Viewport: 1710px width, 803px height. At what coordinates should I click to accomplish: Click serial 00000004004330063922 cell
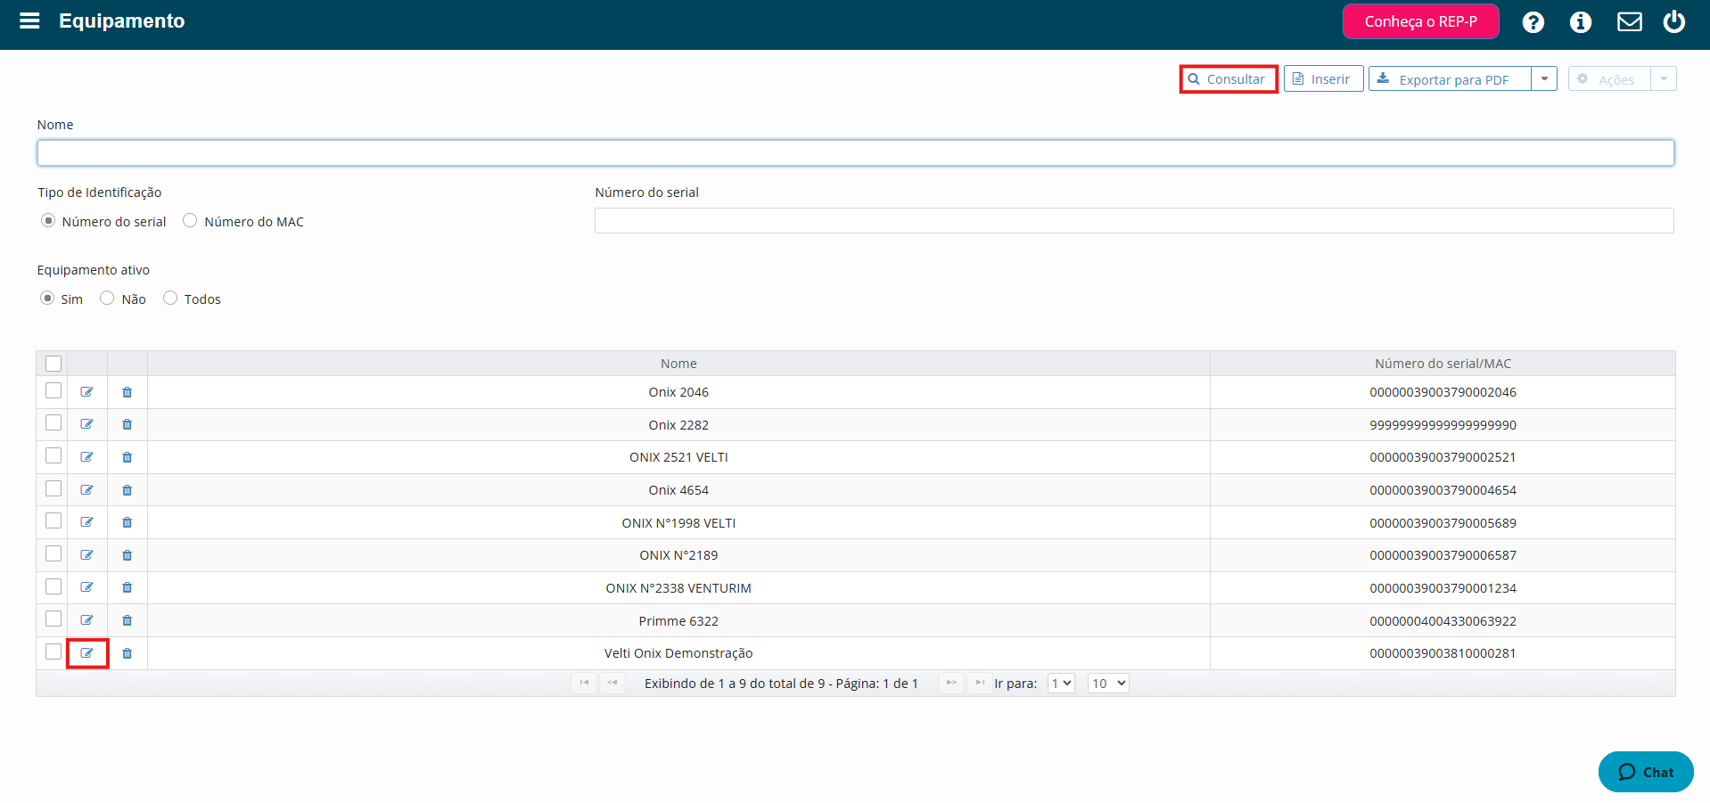[x=1443, y=621]
